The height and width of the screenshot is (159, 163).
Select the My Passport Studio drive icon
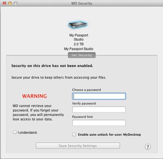click(x=78, y=25)
